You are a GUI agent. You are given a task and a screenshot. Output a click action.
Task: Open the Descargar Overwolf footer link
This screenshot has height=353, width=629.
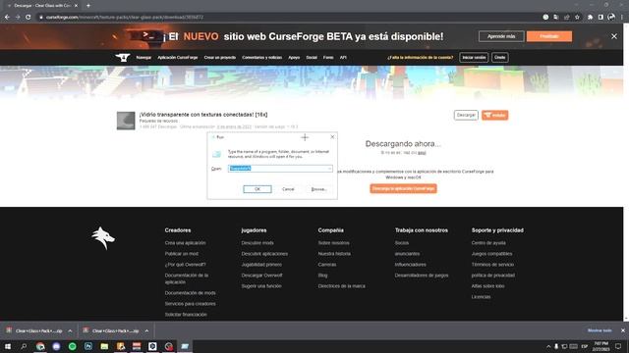(261, 276)
